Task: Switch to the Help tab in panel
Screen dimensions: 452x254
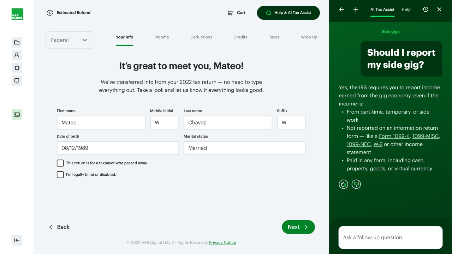Action: click(x=406, y=10)
